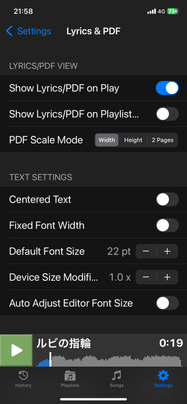
Task: Decrease Default Font Size with minus
Action: 146,251
